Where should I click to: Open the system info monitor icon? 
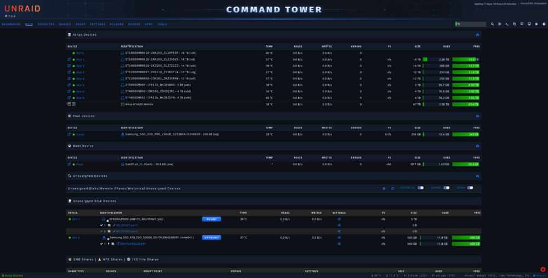(529, 24)
